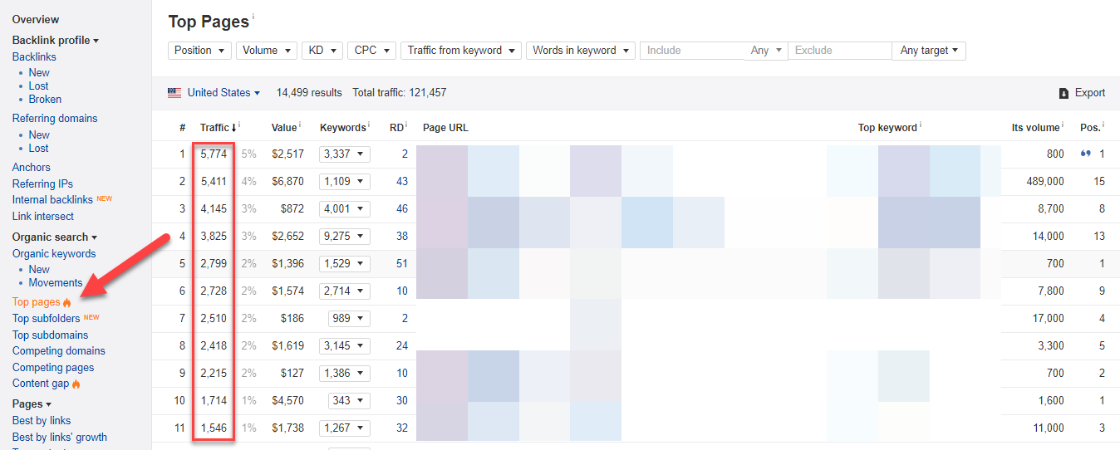This screenshot has height=450, width=1120.
Task: Select Top pages in sidebar
Action: (37, 302)
